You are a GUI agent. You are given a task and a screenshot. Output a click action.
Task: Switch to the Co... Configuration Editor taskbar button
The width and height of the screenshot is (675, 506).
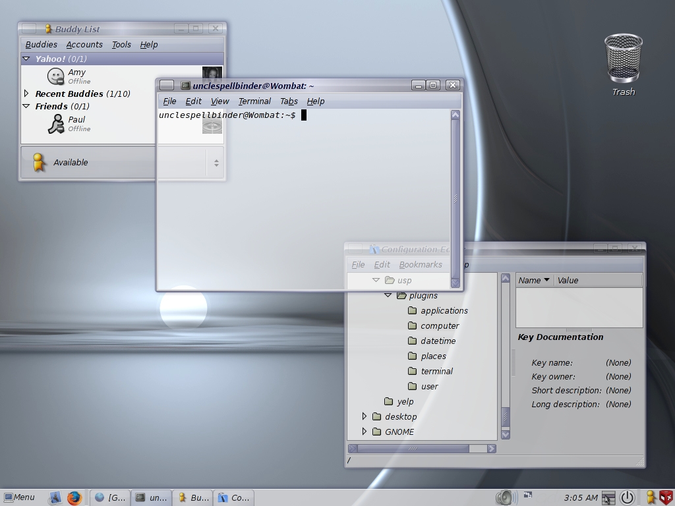(233, 498)
